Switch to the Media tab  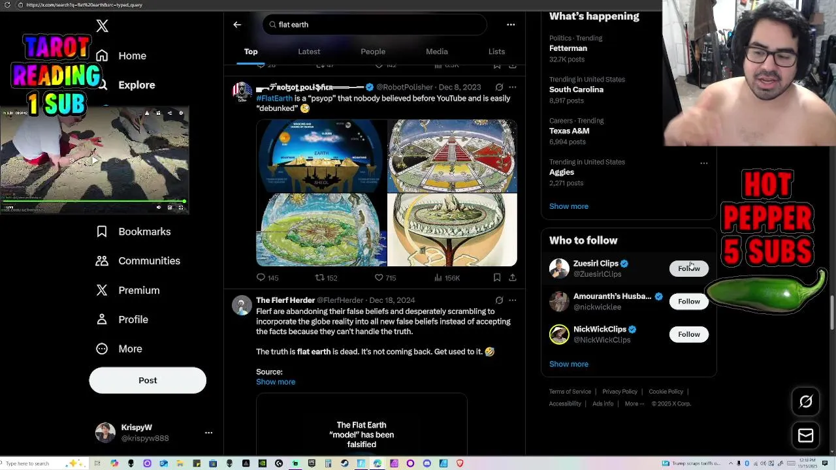pos(437,52)
